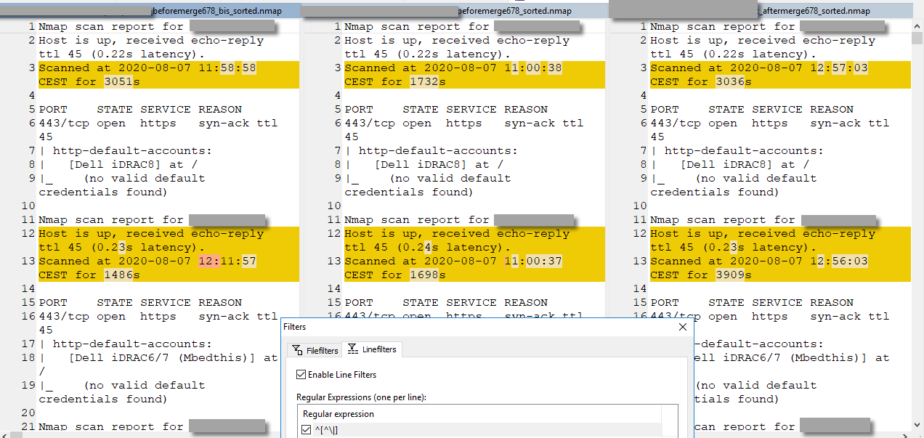The height and width of the screenshot is (438, 924).
Task: Uncheck Enable Line Filters
Action: tap(300, 374)
